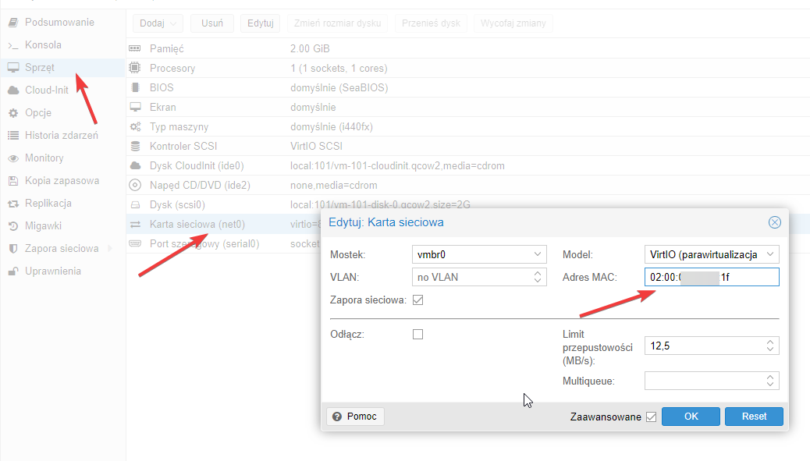
Task: Toggle the Zapora sieciowa checkbox
Action: (x=417, y=300)
